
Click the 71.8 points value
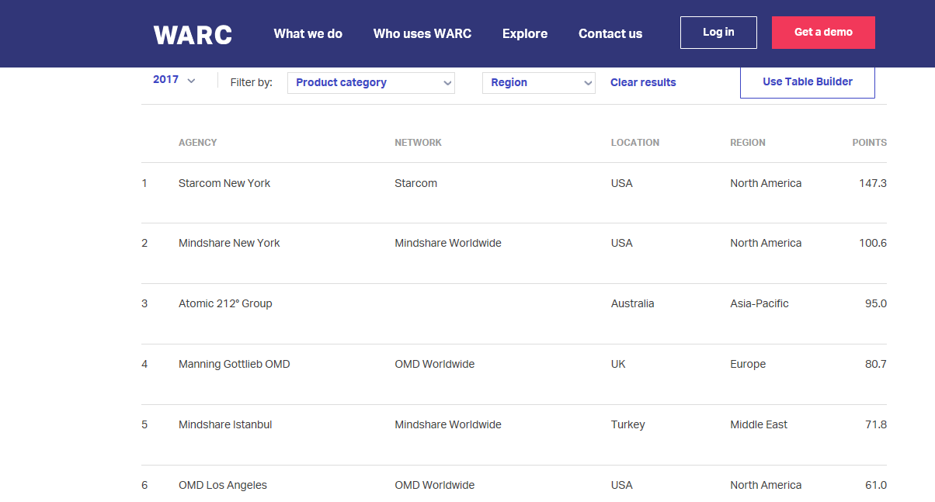pyautogui.click(x=876, y=424)
